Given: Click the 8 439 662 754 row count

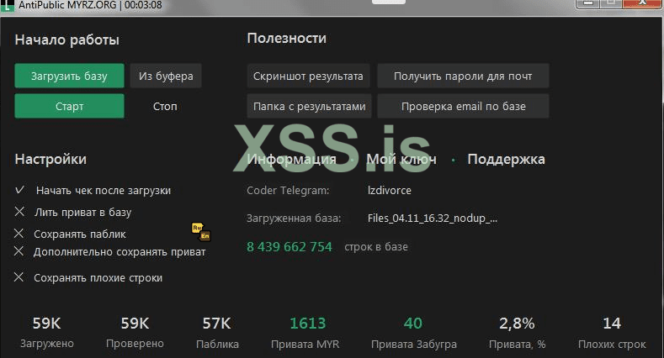Looking at the screenshot, I should tap(290, 247).
